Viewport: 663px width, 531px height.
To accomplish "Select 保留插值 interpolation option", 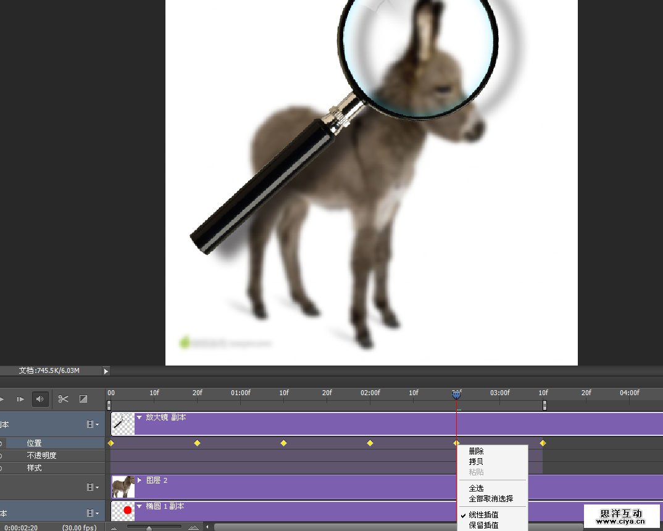I will [483, 525].
